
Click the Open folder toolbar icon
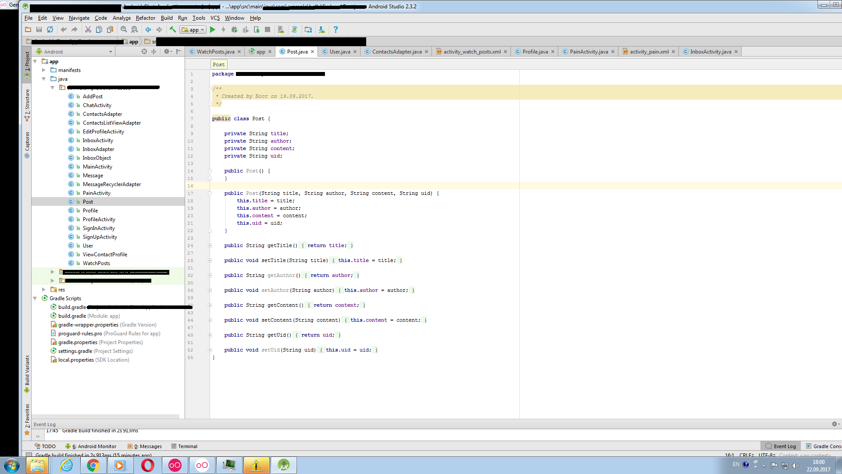pyautogui.click(x=28, y=29)
